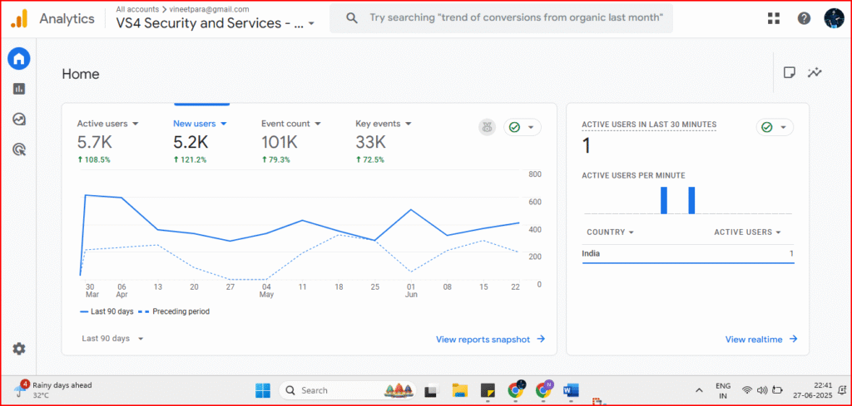The image size is (852, 406).
Task: Open the Explore icon in sidebar
Action: pyautogui.click(x=19, y=120)
